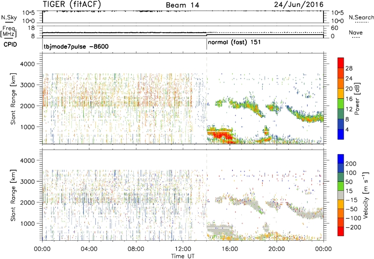Viewport: 374px width, 259px height.
Task: Click the Power [dB] colorbar title
Action: tap(357, 99)
